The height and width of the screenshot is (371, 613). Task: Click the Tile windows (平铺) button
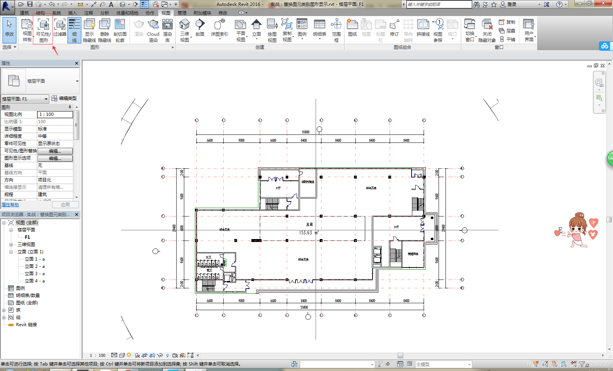coord(507,39)
